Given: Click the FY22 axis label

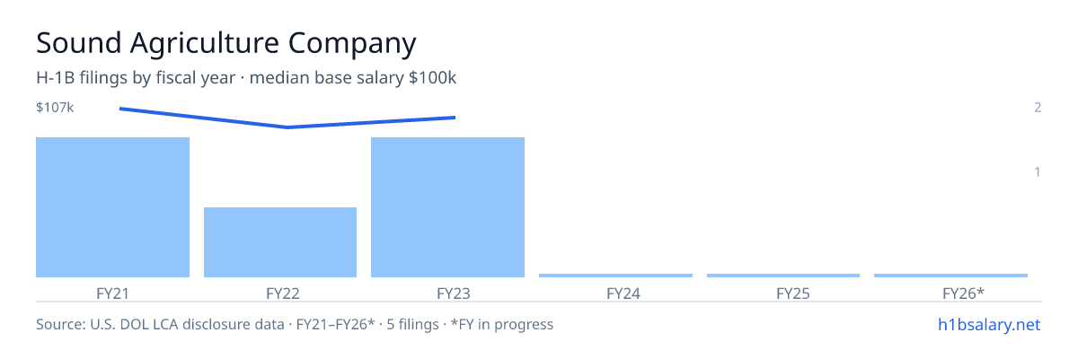Looking at the screenshot, I should click(282, 293).
